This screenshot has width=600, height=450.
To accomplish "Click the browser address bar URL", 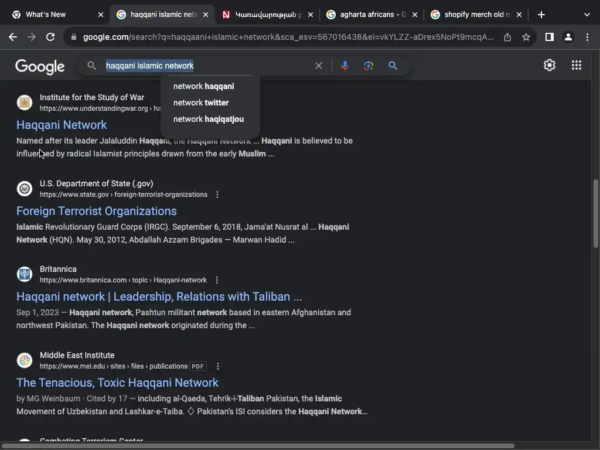I will point(288,37).
